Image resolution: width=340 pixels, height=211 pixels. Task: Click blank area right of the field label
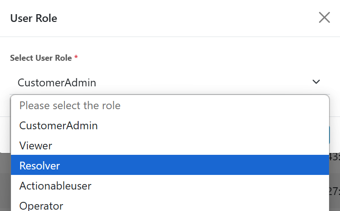206,58
